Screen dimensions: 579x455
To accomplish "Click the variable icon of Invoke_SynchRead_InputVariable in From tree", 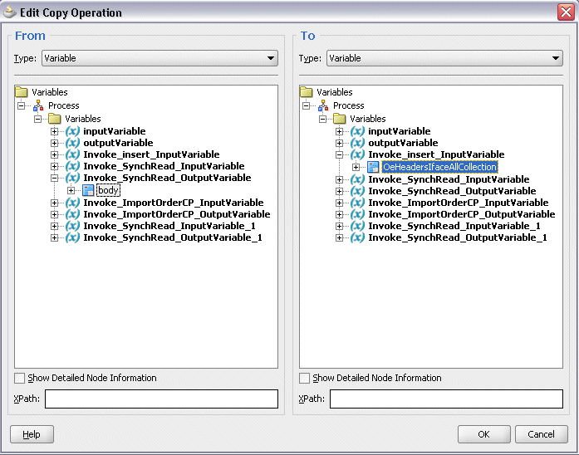I will point(73,166).
